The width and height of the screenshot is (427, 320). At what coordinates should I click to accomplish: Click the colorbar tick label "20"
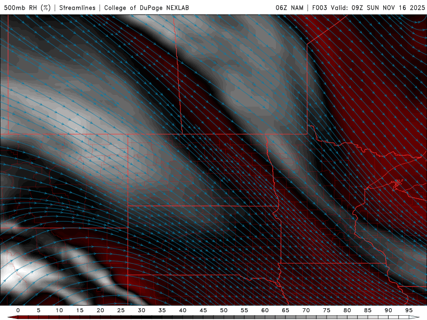100,310
